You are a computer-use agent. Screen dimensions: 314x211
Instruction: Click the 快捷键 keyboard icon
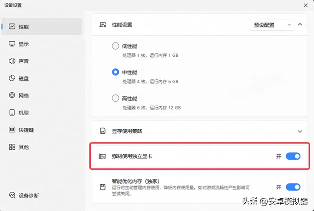tap(12, 130)
